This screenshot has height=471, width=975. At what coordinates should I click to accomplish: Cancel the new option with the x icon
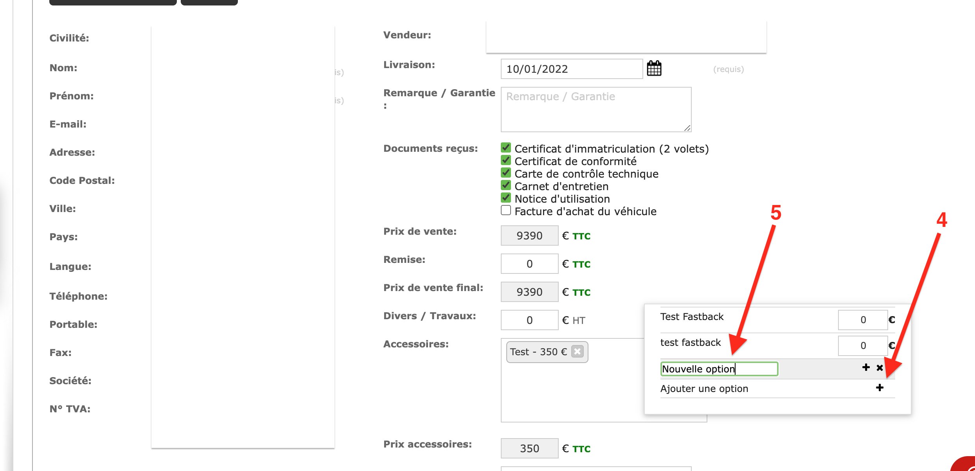point(880,368)
